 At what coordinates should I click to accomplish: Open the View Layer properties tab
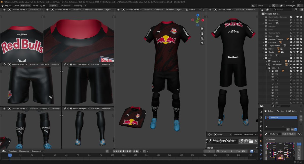pyautogui.click(x=261, y=126)
